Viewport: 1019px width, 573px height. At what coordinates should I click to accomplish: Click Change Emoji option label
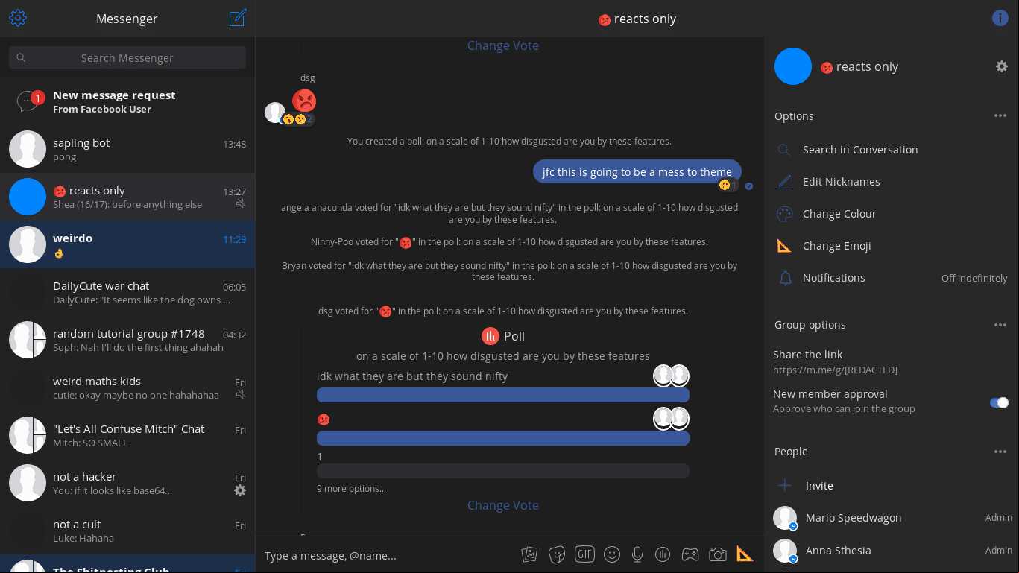click(x=836, y=246)
